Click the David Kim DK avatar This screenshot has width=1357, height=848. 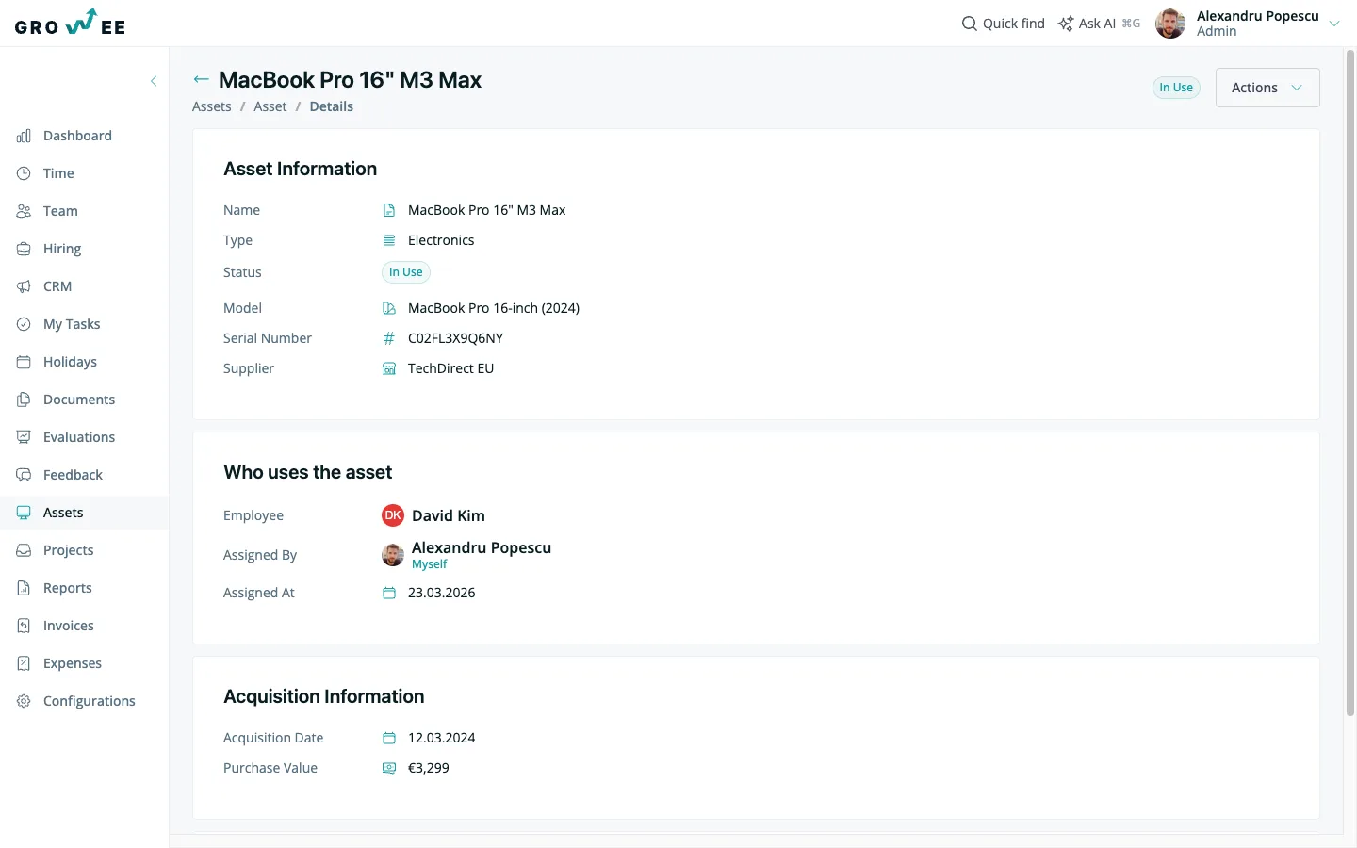tap(393, 515)
